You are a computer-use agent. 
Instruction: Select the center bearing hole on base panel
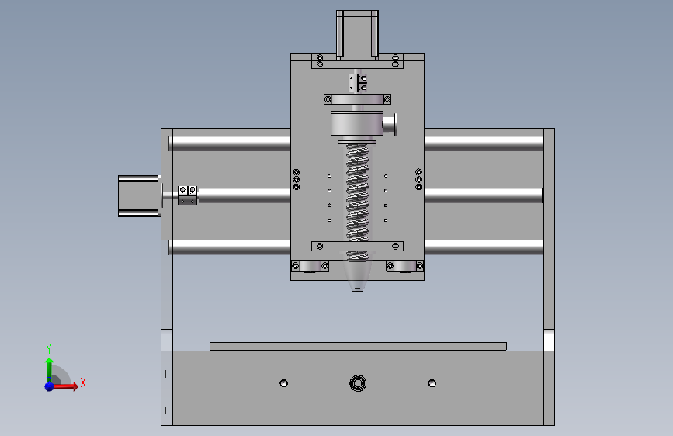tap(358, 382)
